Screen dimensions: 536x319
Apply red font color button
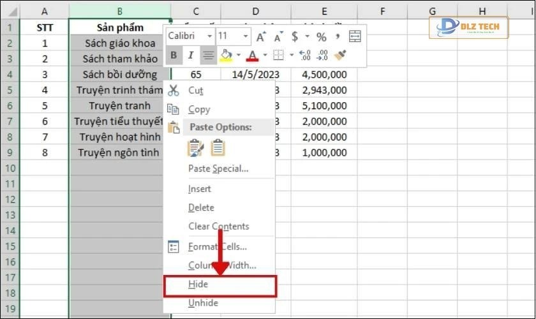[252, 55]
